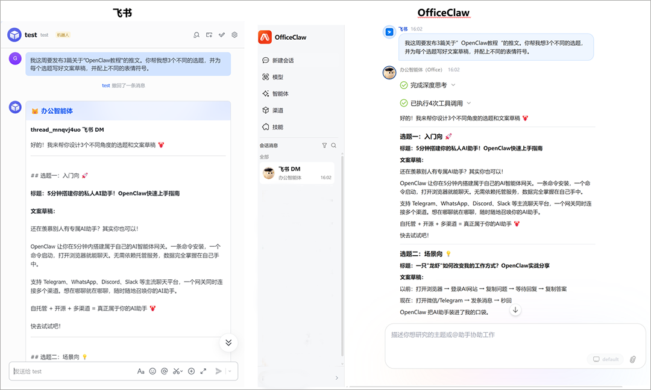
Task: Click the blue message bubble in OfficeClaw chat
Action: (x=496, y=48)
